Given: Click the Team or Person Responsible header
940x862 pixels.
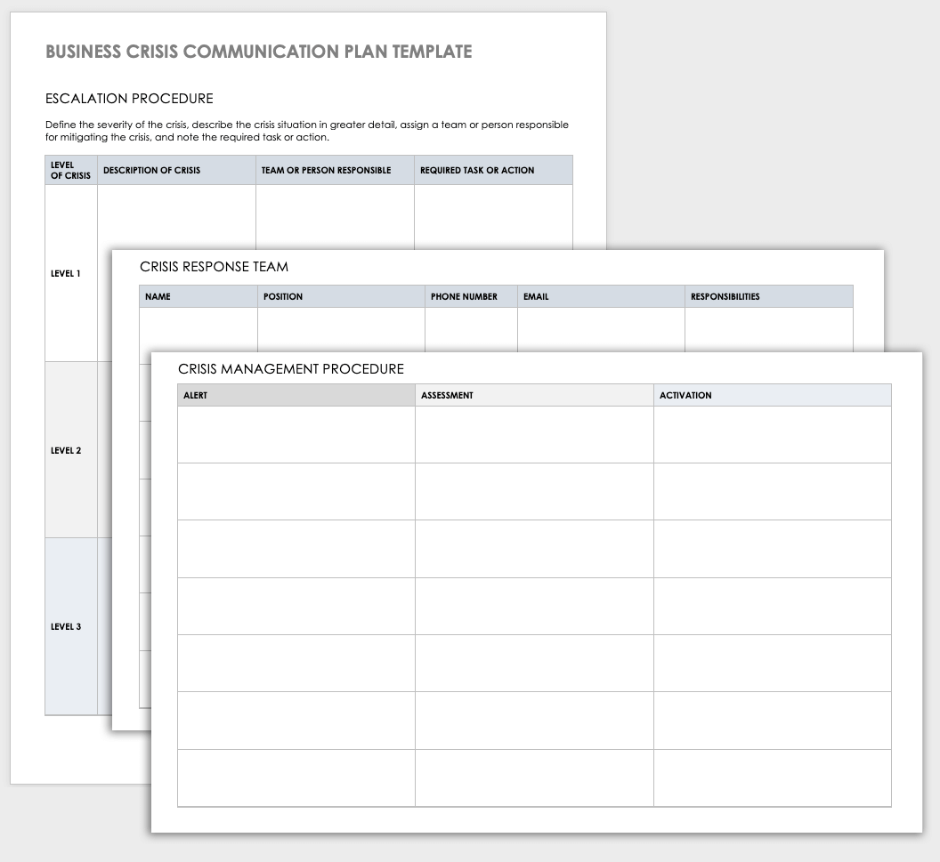Looking at the screenshot, I should (x=326, y=170).
